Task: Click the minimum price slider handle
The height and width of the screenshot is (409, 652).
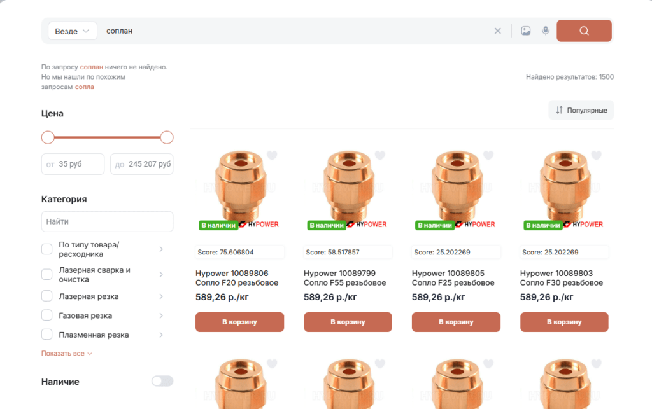Action: tap(48, 137)
